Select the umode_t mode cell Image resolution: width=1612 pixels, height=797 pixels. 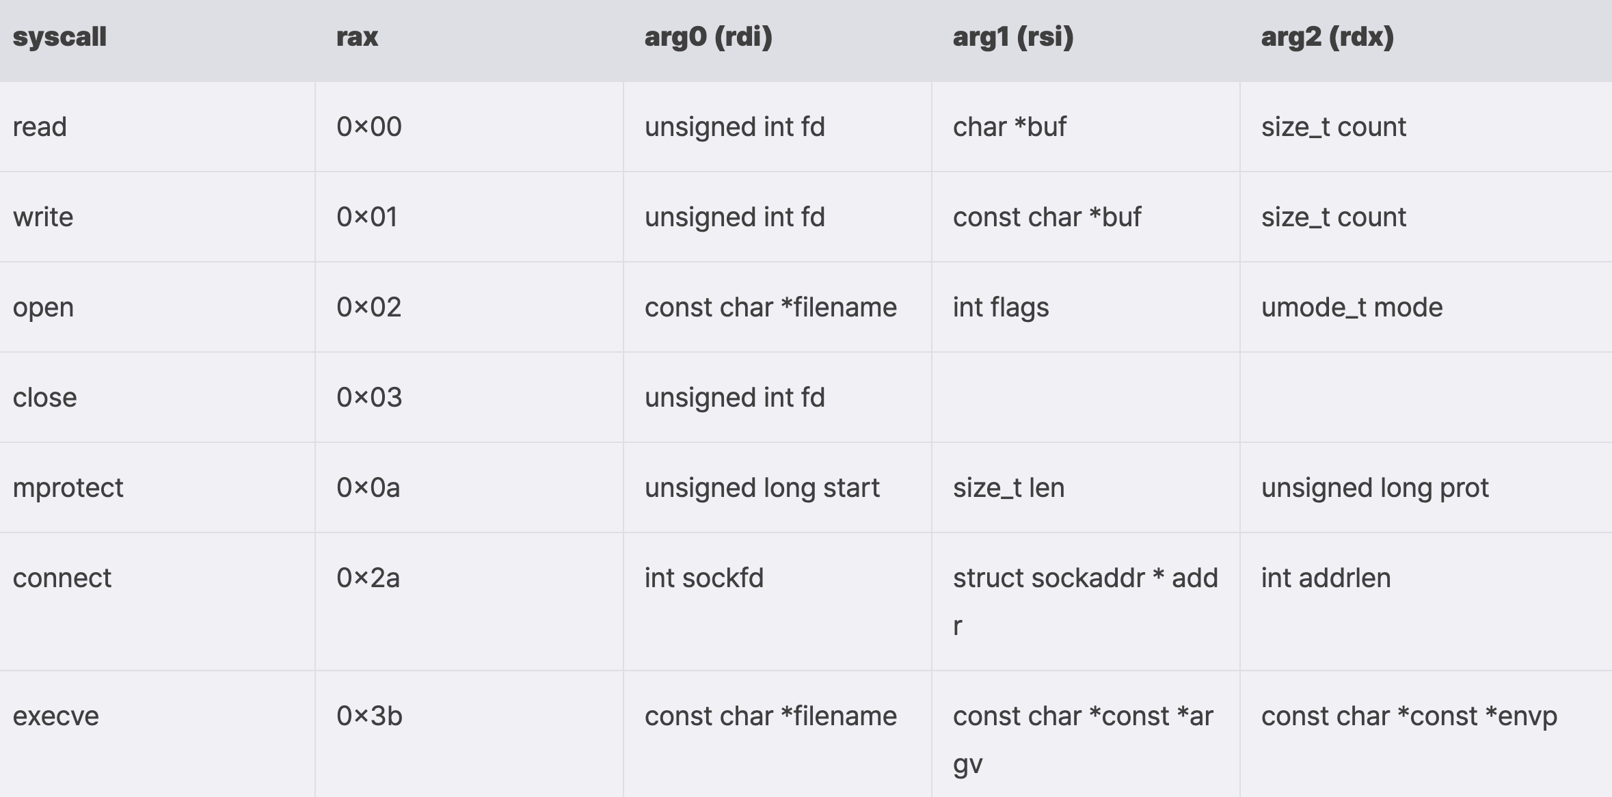tap(1352, 308)
